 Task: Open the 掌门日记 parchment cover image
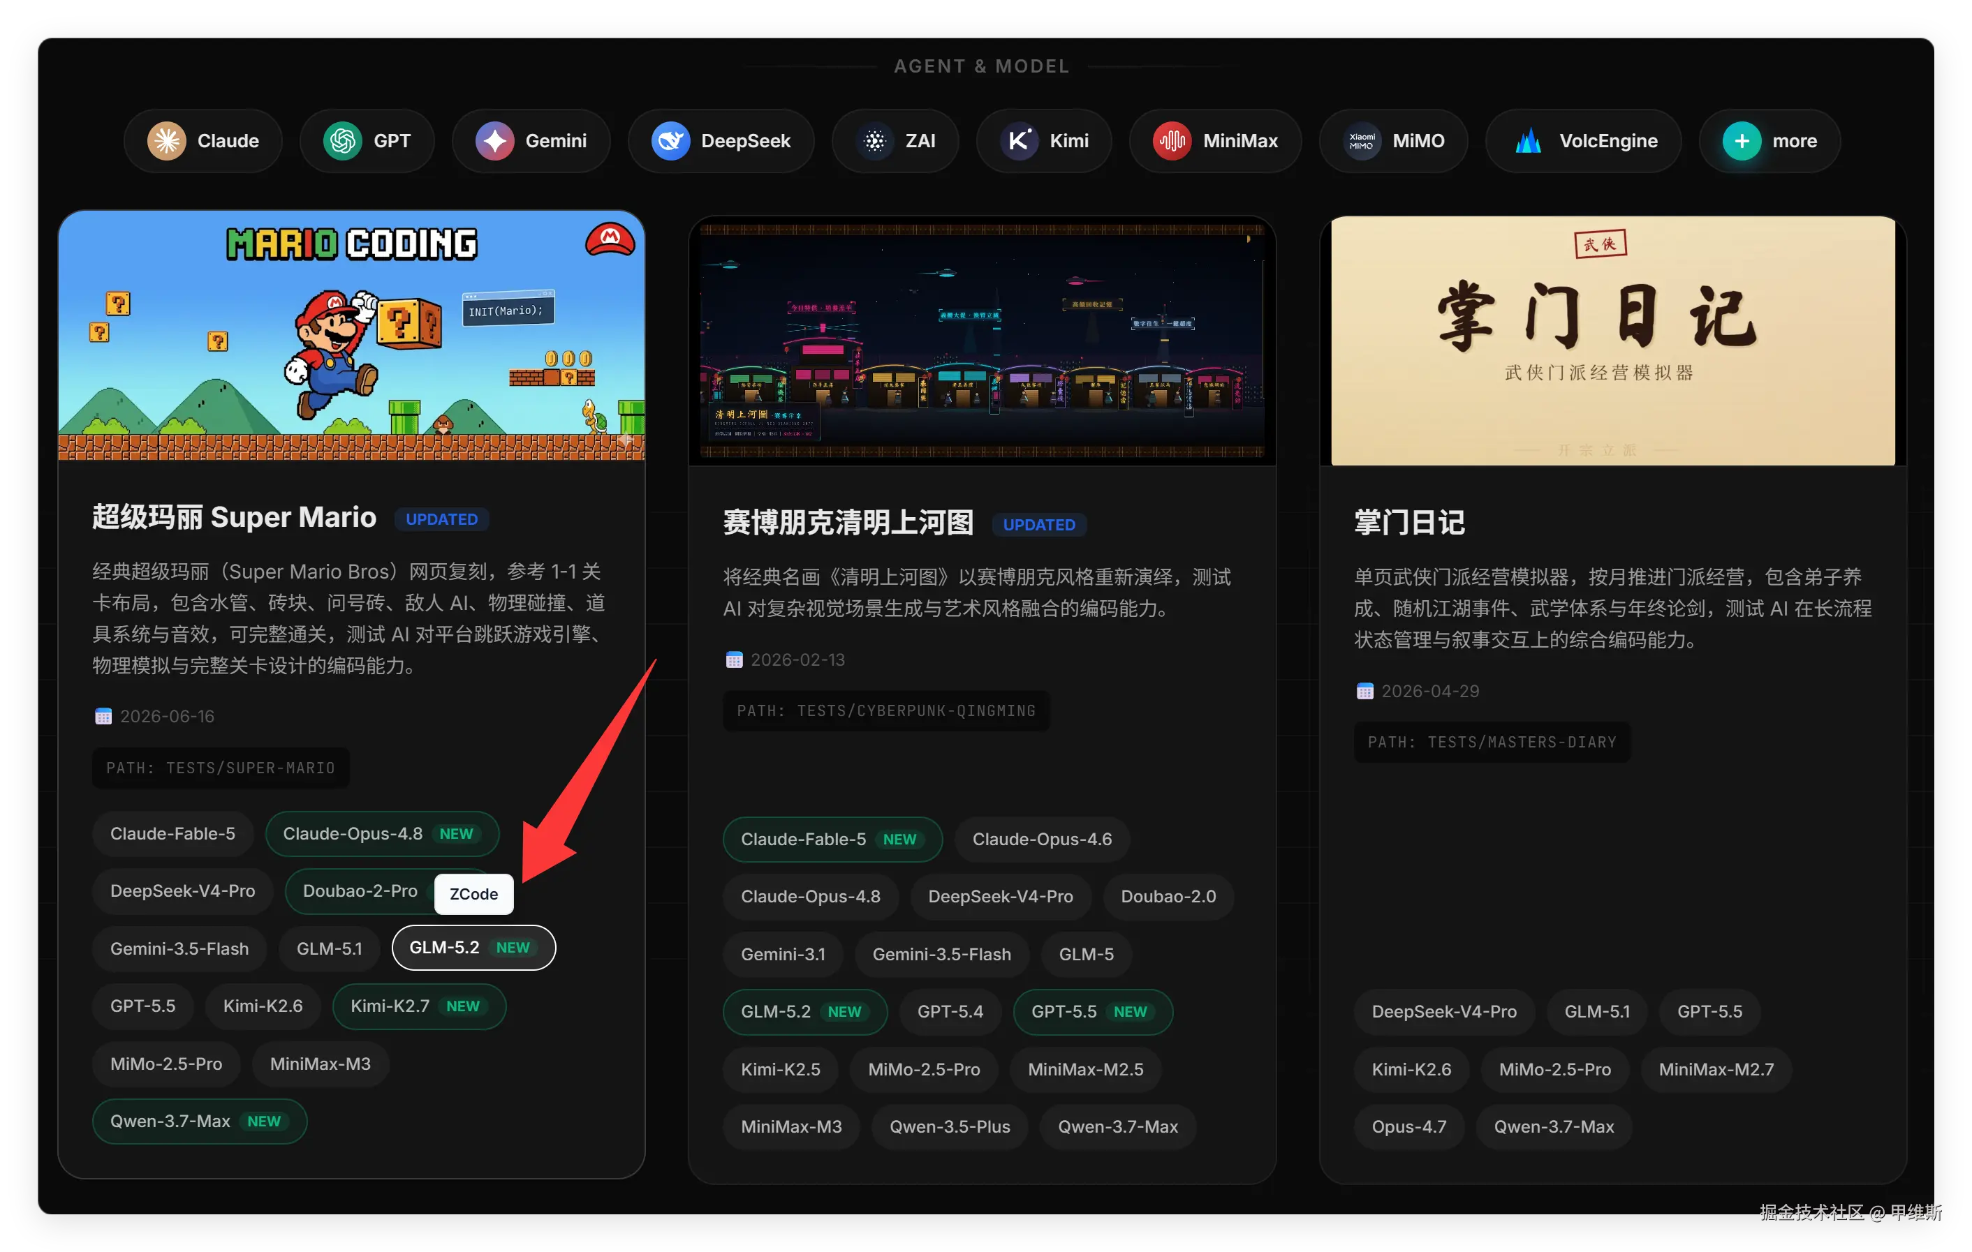pos(1612,341)
